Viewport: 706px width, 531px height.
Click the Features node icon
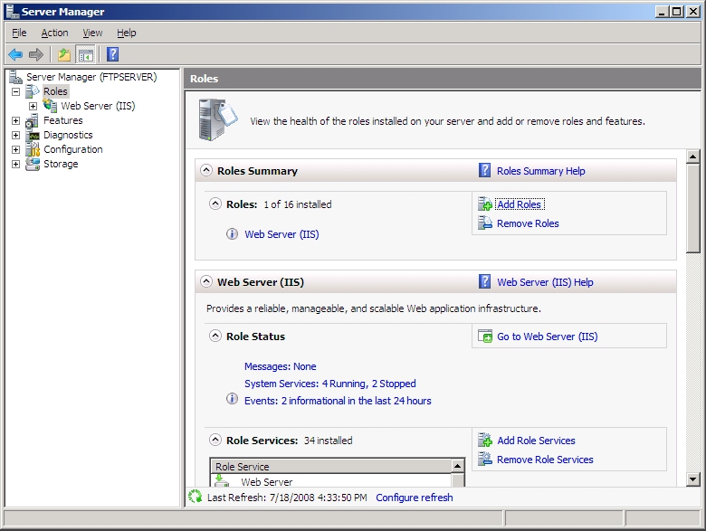pyautogui.click(x=32, y=120)
